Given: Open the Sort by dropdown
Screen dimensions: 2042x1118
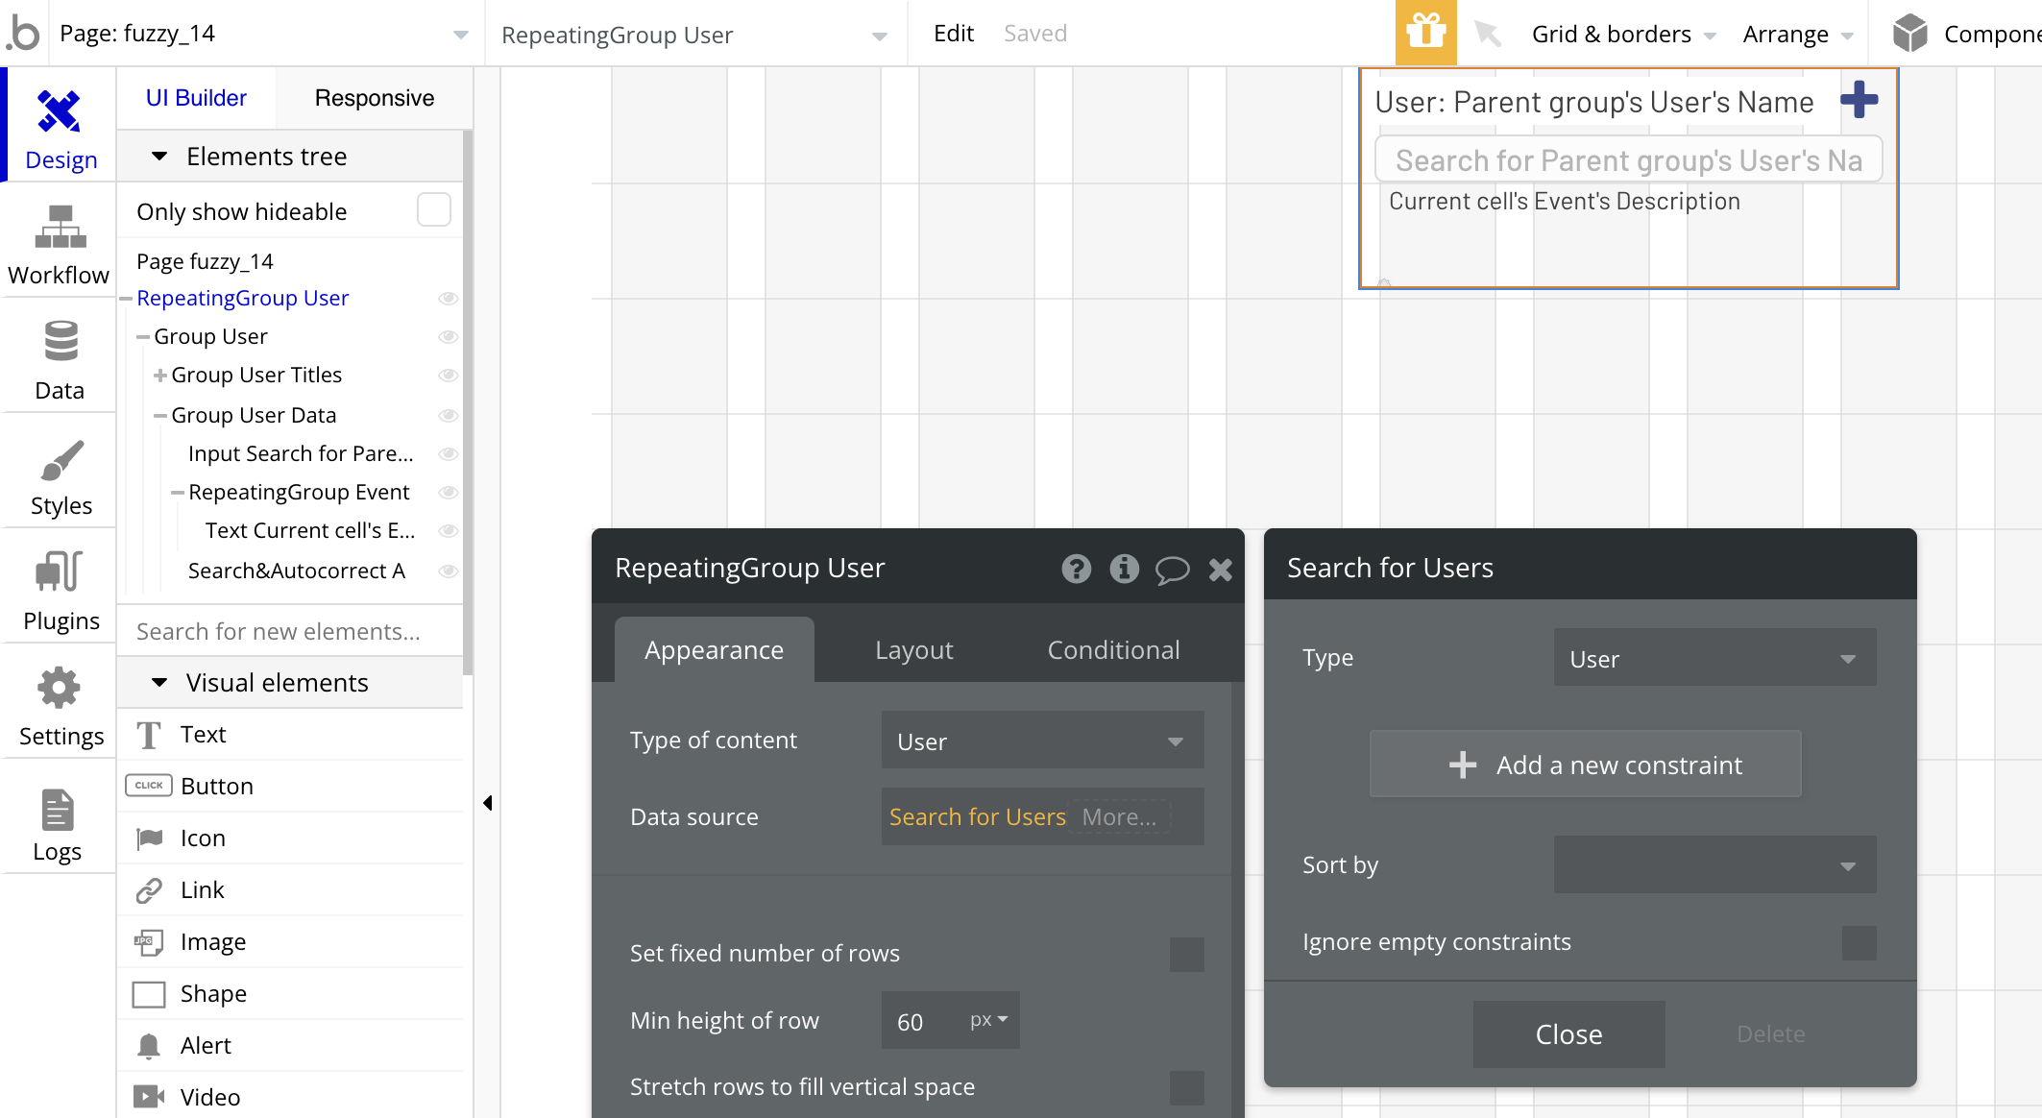Looking at the screenshot, I should tap(1714, 865).
